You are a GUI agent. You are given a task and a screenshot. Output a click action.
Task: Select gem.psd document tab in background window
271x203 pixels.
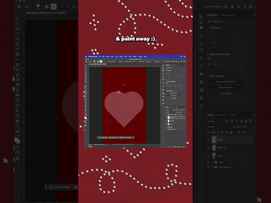click(46, 13)
